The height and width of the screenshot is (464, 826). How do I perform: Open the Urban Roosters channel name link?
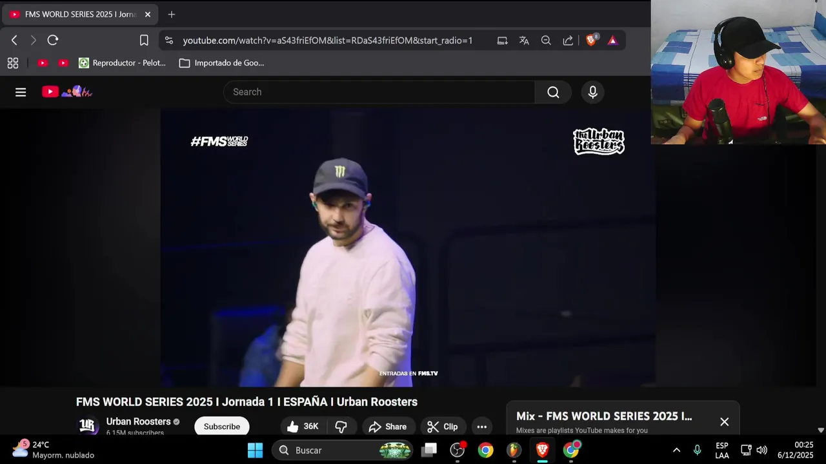pos(138,421)
